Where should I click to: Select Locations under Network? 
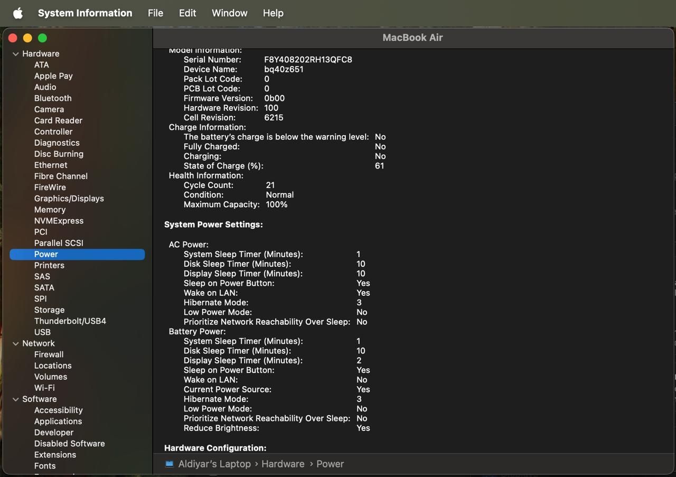point(53,366)
